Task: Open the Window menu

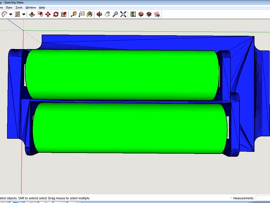Action: coord(31,7)
